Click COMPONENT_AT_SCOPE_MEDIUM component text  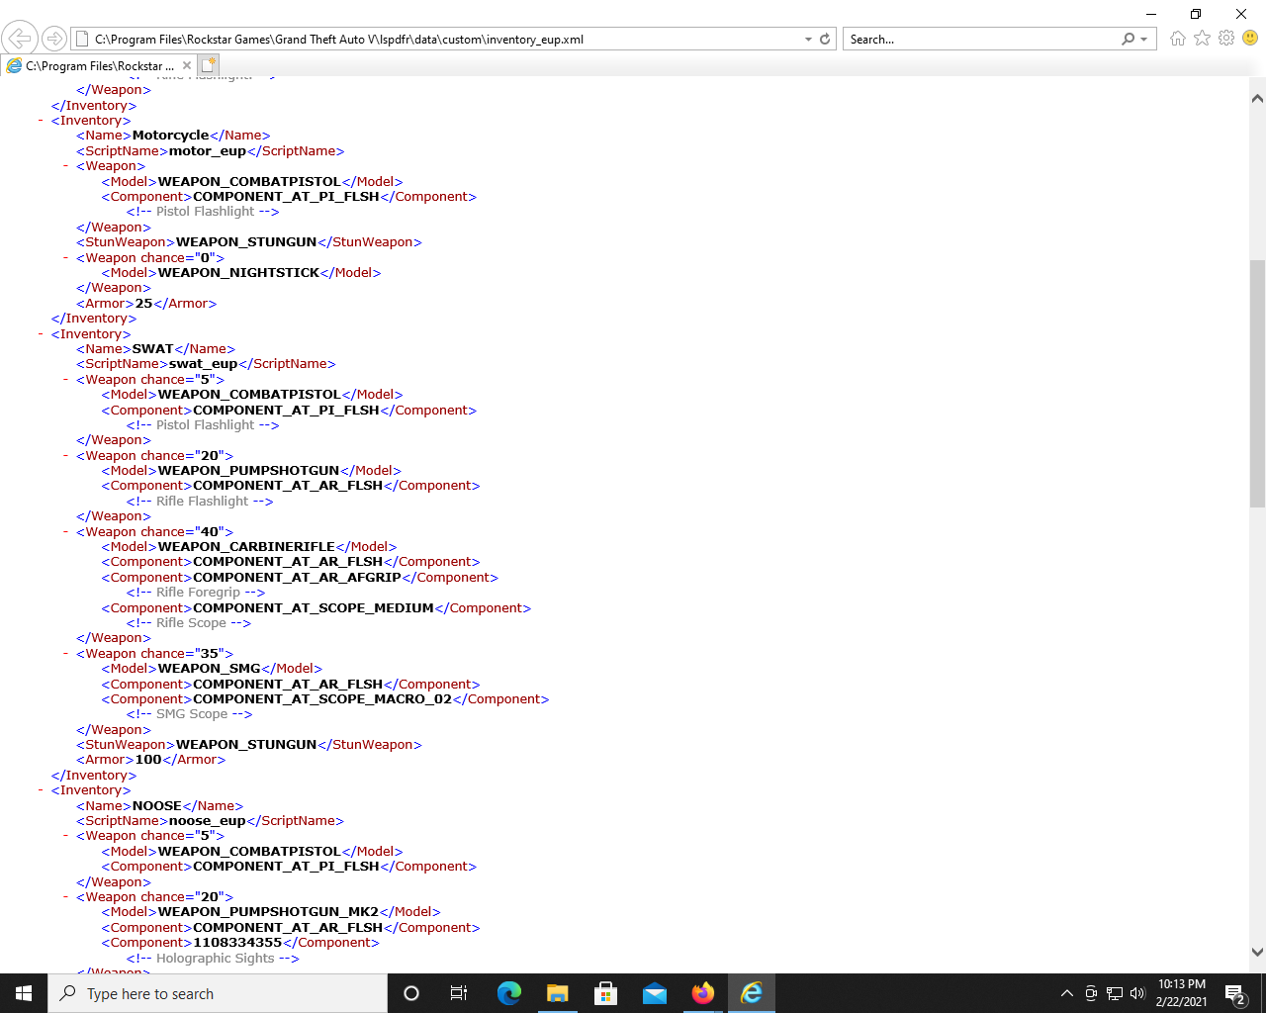click(x=314, y=608)
